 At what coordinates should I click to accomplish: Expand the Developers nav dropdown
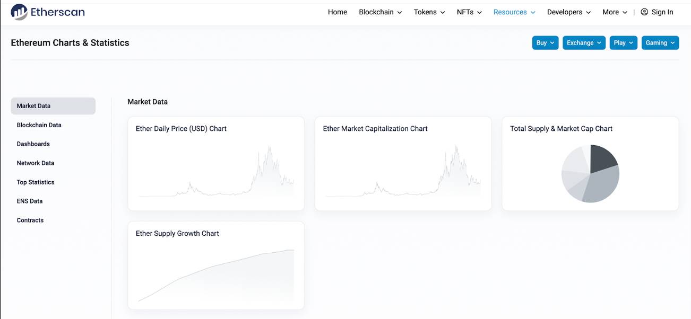coord(569,12)
